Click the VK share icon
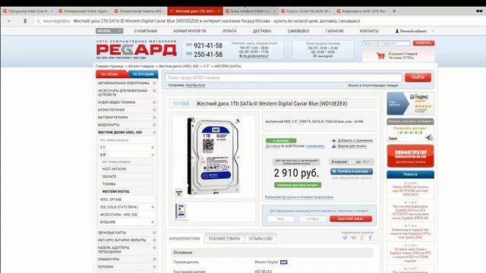486x273 pixels. (354, 237)
